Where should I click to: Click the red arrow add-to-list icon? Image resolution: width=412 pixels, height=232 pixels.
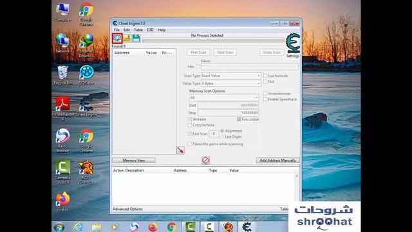point(180,150)
